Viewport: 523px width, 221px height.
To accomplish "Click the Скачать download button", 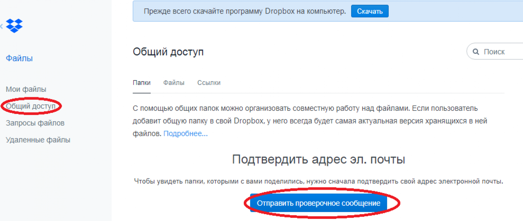I will pos(370,11).
